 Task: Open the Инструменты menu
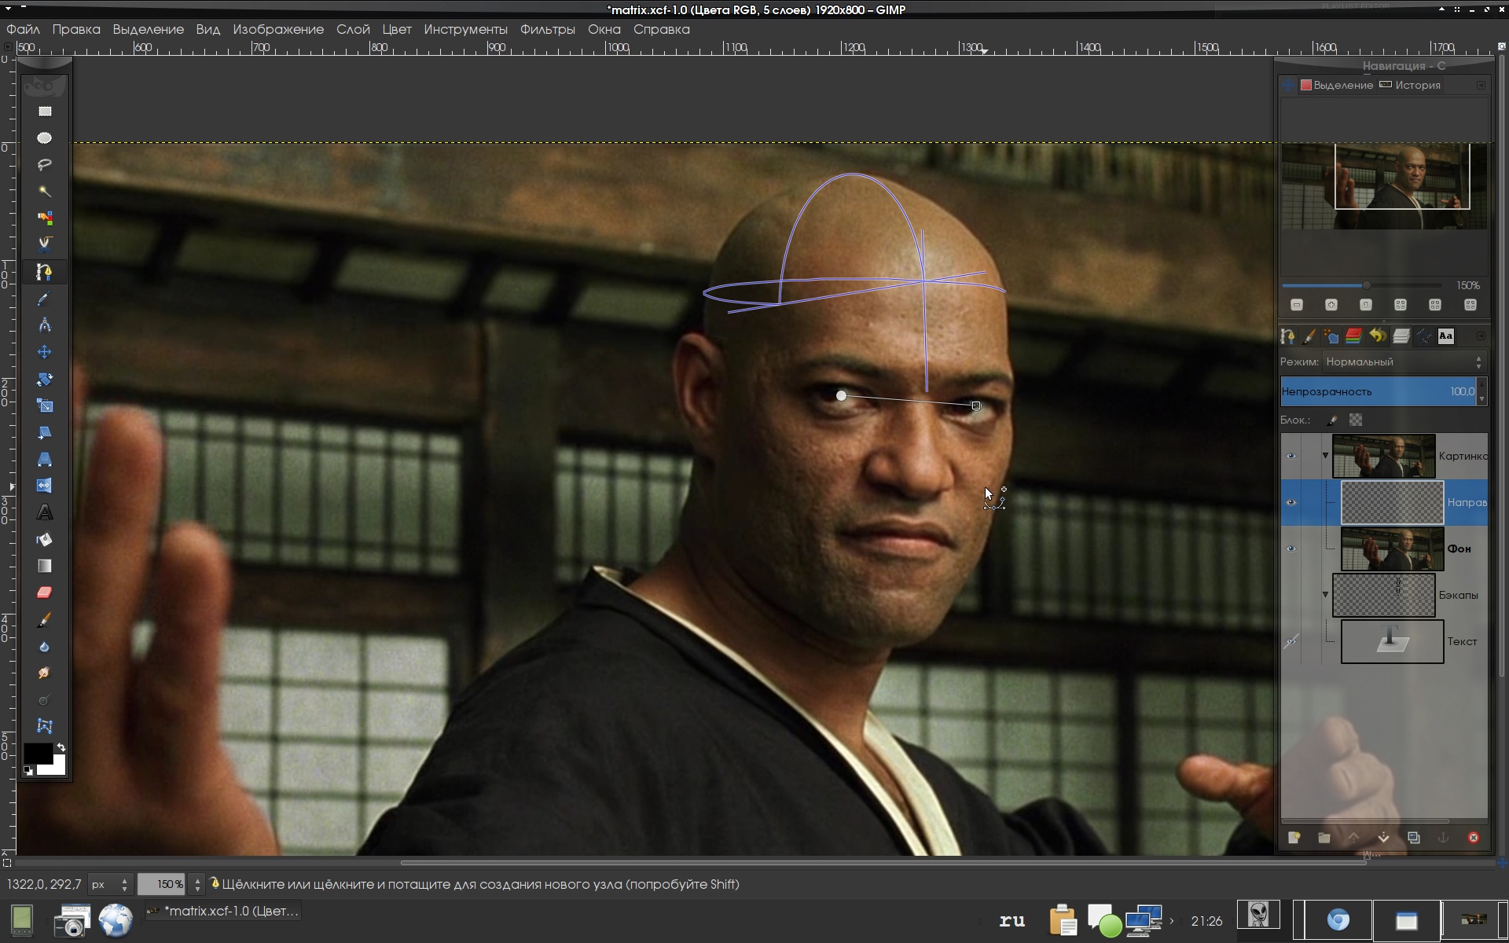pos(465,29)
